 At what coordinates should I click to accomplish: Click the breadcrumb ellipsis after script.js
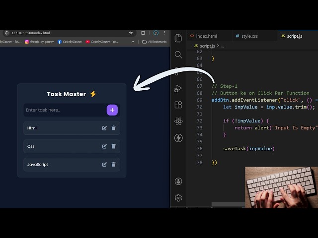pos(222,46)
